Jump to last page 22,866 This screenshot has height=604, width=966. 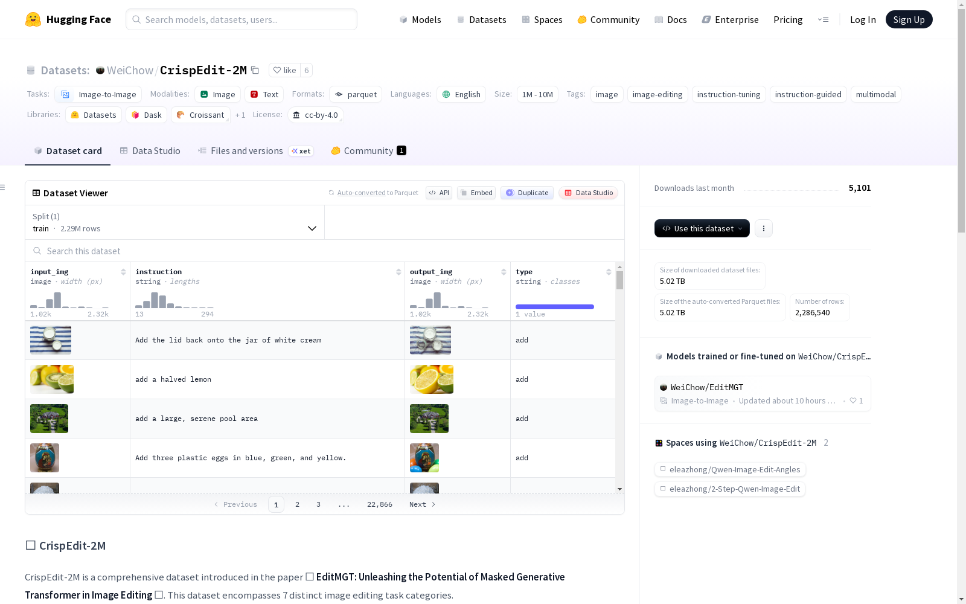pos(380,504)
